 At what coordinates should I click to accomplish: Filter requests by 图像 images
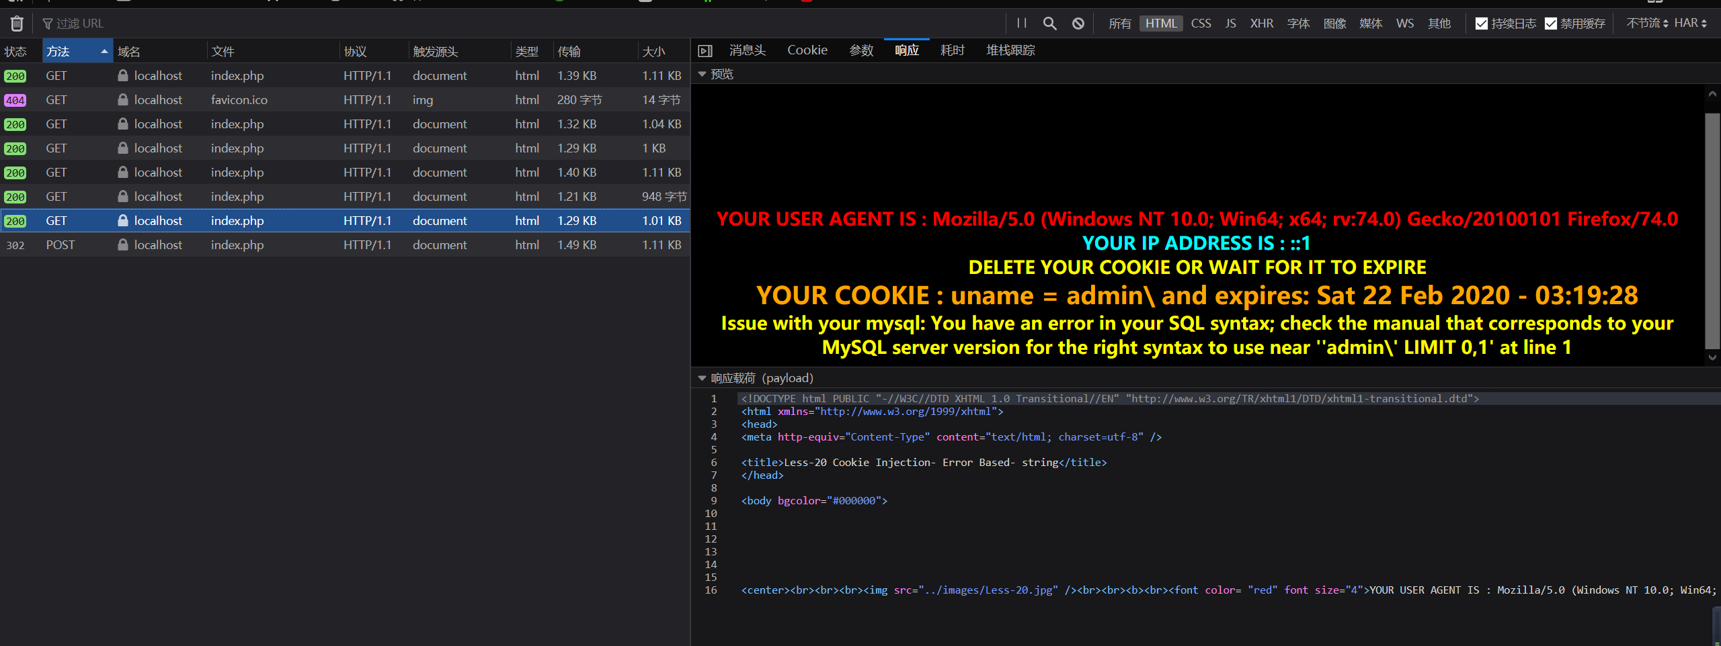click(x=1334, y=24)
